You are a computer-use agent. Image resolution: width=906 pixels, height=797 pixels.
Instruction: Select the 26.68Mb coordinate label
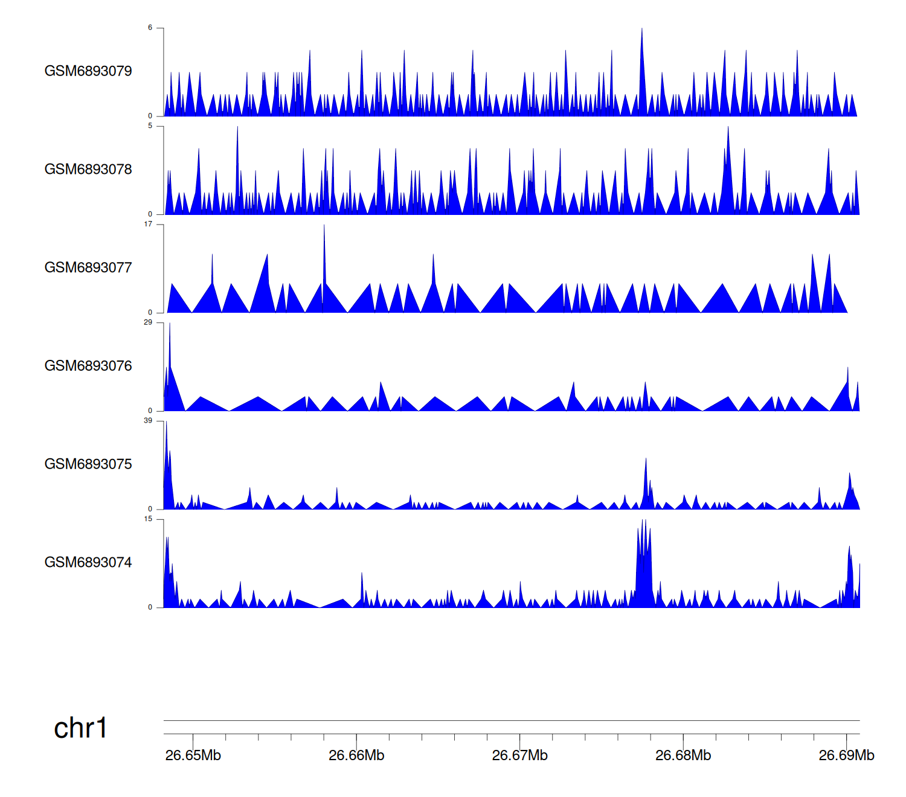(x=683, y=756)
